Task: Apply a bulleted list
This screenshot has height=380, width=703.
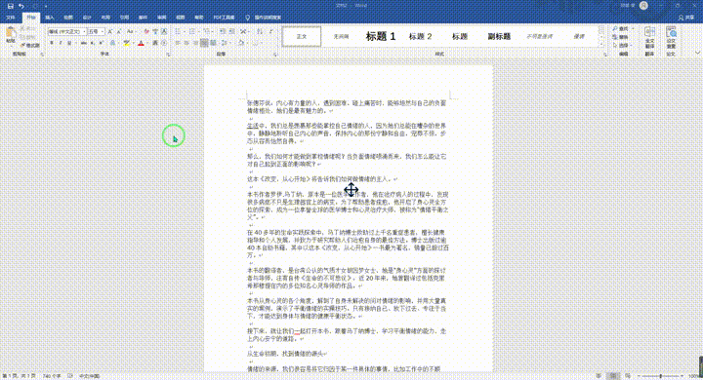Action: click(x=177, y=31)
